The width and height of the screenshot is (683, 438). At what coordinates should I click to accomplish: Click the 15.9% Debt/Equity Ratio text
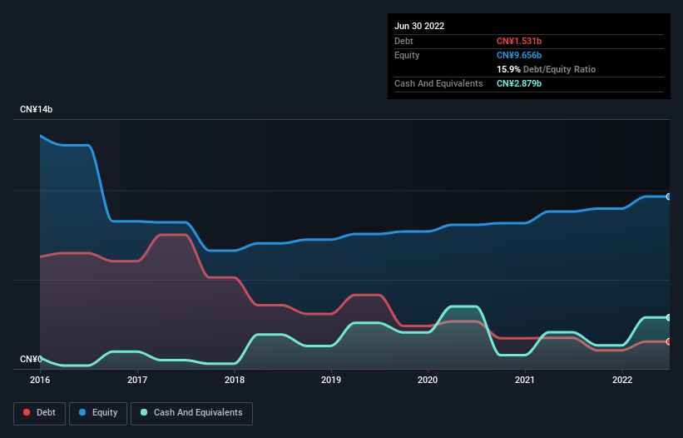pyautogui.click(x=546, y=69)
